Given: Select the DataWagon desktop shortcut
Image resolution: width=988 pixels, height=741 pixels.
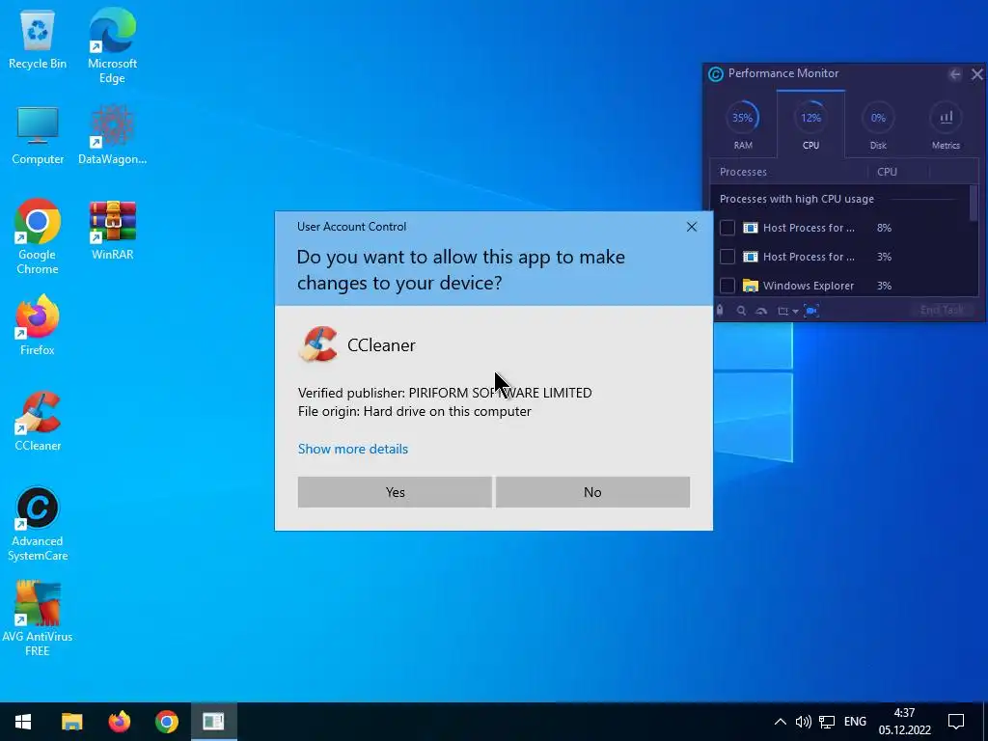Looking at the screenshot, I should tap(112, 137).
